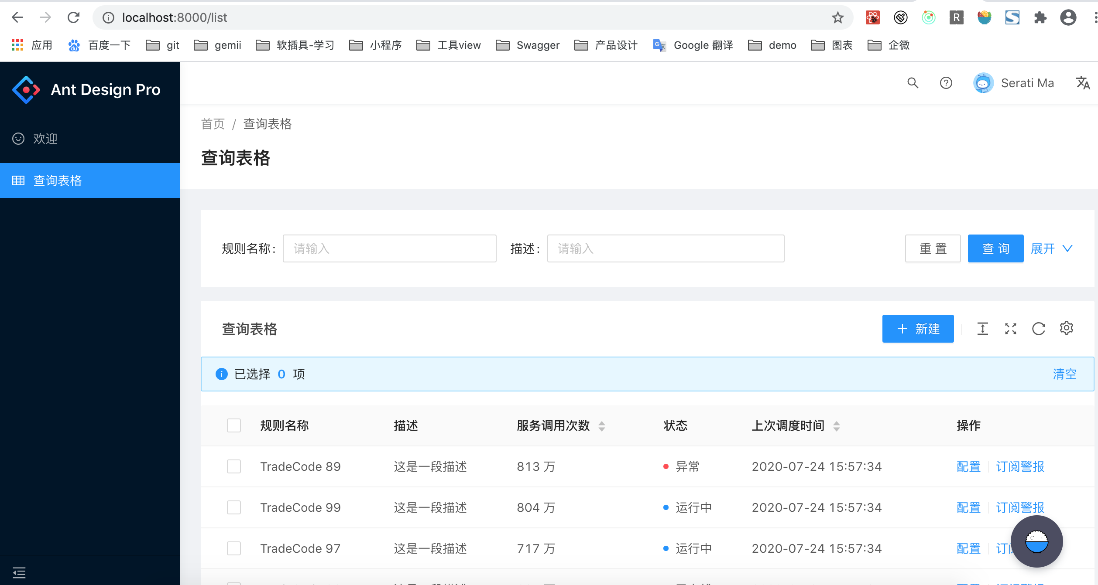Bookmark page with the star icon
1098x585 pixels.
837,17
